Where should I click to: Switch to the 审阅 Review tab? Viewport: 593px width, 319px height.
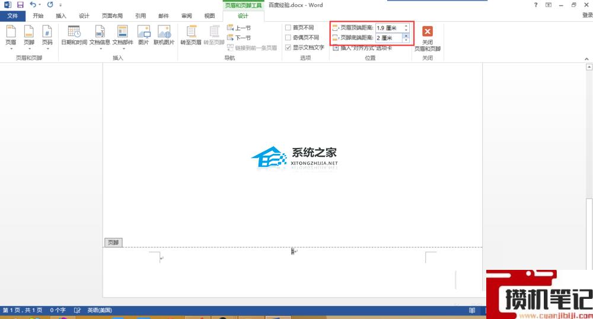pyautogui.click(x=186, y=16)
